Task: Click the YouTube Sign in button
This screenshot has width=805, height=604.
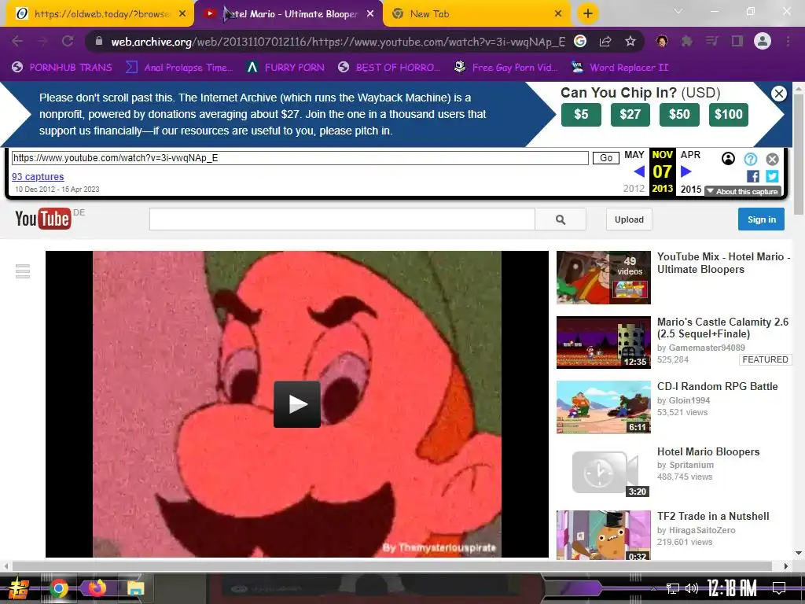Action: tap(761, 219)
